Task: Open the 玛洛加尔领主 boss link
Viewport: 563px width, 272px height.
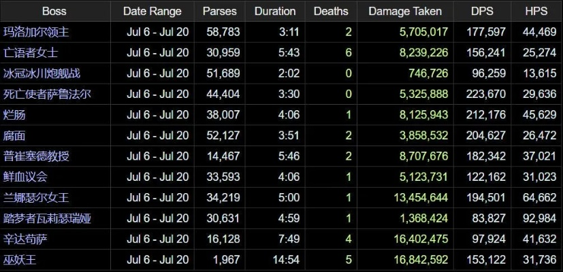Action: (36, 31)
